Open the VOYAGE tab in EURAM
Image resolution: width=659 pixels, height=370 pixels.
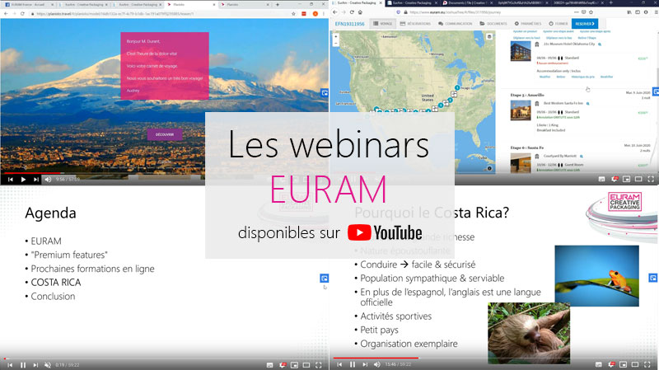[383, 24]
